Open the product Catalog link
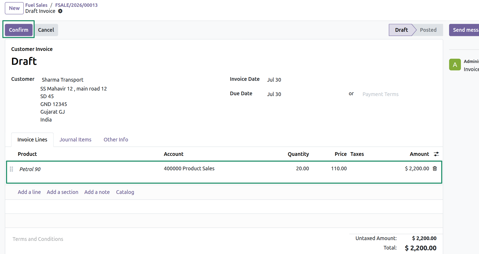The width and height of the screenshot is (479, 254). (125, 192)
